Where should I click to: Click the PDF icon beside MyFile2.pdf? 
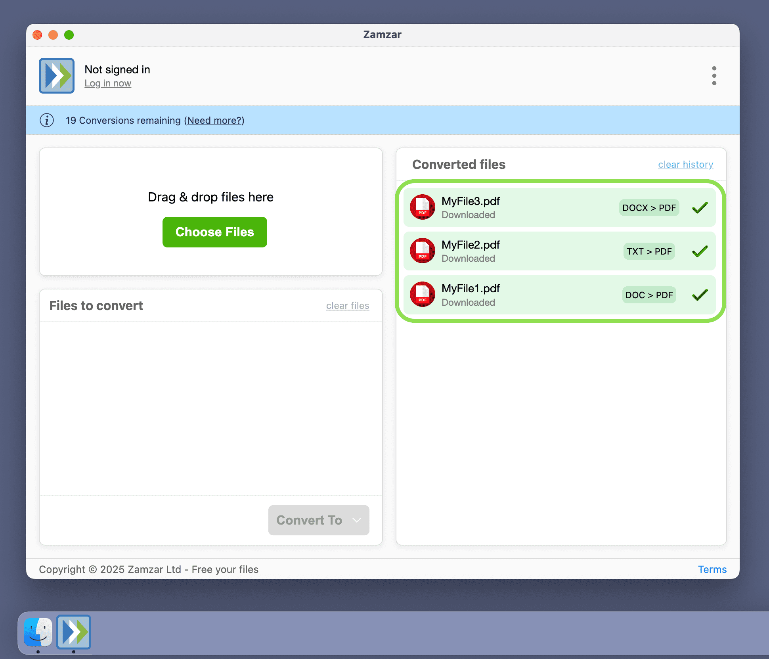pyautogui.click(x=422, y=251)
